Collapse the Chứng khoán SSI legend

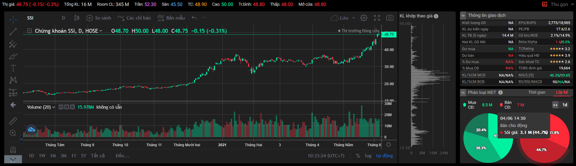coord(29,31)
